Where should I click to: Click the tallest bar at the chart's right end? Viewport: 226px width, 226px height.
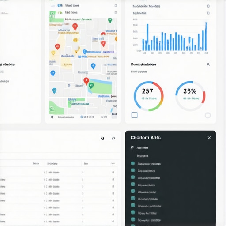206,36
